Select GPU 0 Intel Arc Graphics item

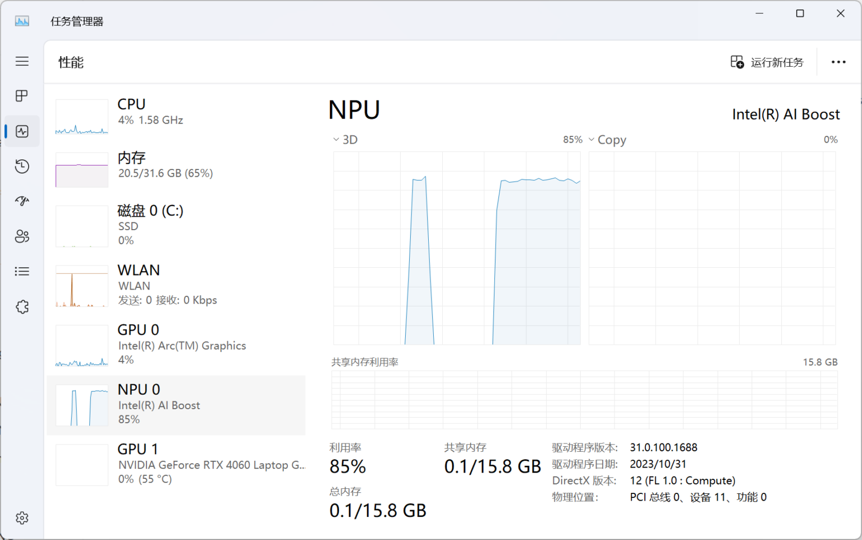[176, 345]
